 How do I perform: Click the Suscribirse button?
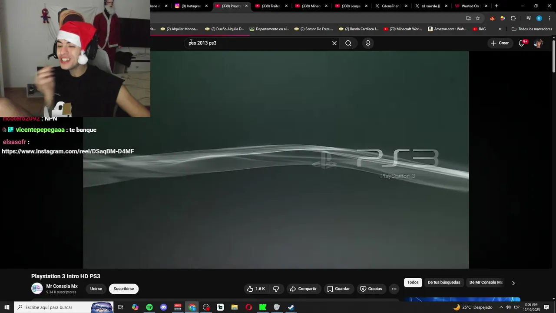click(124, 289)
